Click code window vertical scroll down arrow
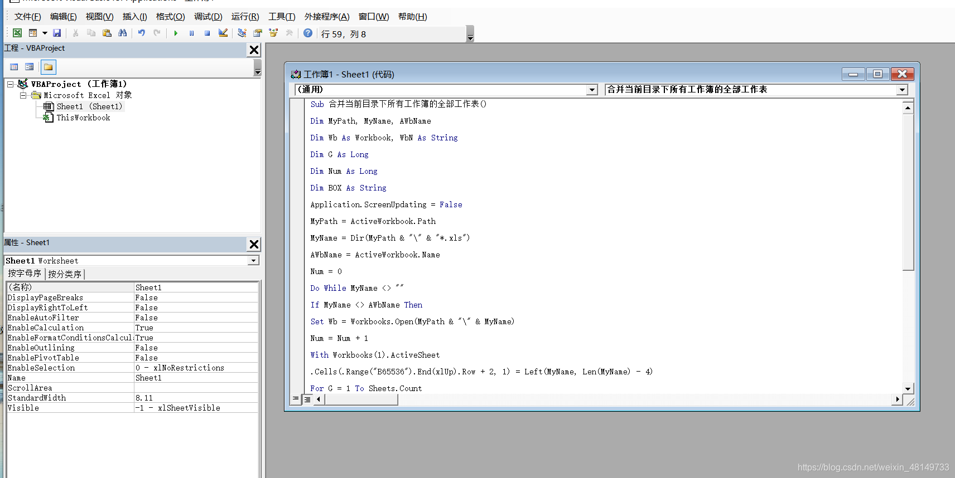Image resolution: width=955 pixels, height=478 pixels. coord(908,388)
